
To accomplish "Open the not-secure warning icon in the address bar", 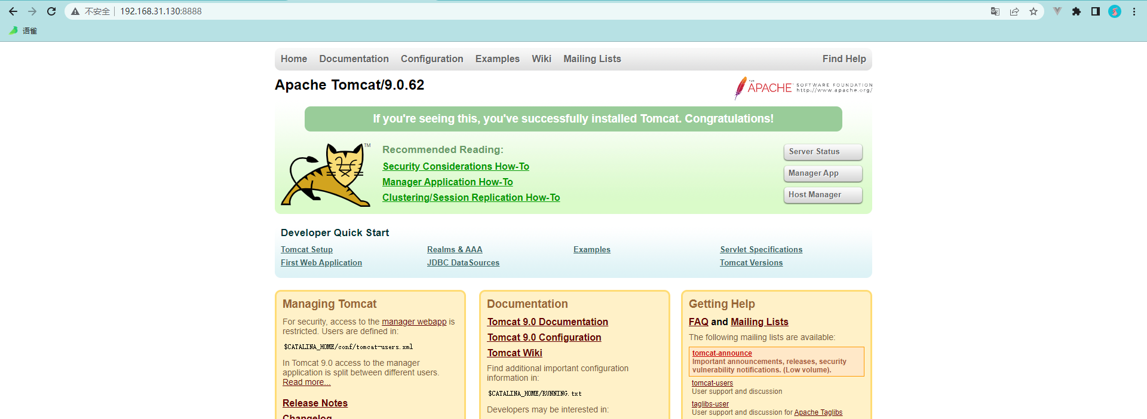I will 75,11.
